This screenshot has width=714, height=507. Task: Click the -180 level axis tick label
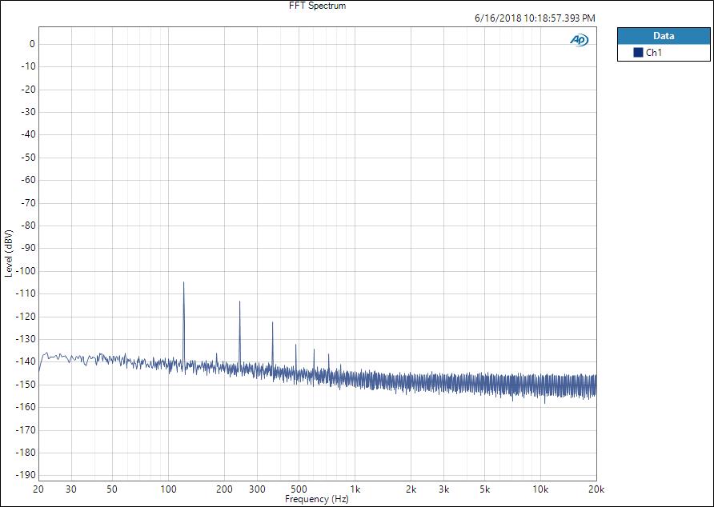[25, 453]
